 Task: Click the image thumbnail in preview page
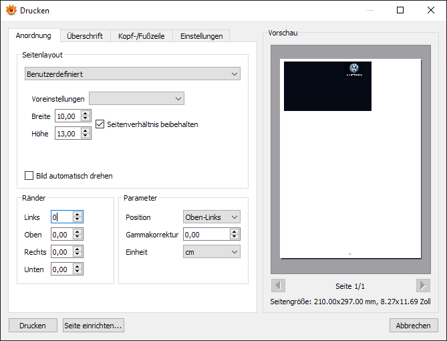[327, 86]
